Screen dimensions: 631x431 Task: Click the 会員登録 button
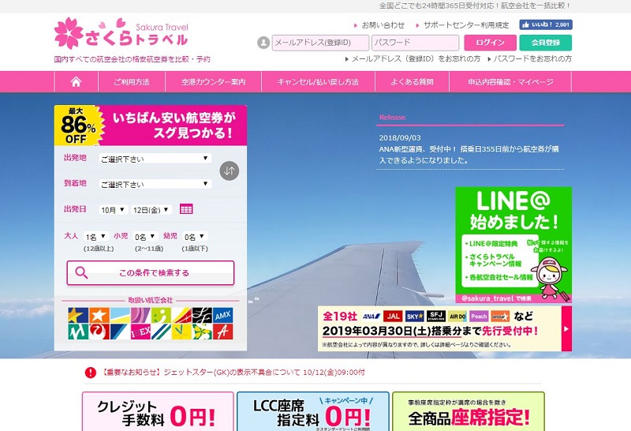click(546, 43)
